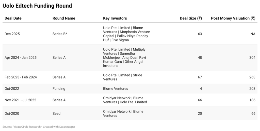Click the Series B* round name cell
Image resolution: width=260 pixels, height=131 pixels.
pos(60,34)
